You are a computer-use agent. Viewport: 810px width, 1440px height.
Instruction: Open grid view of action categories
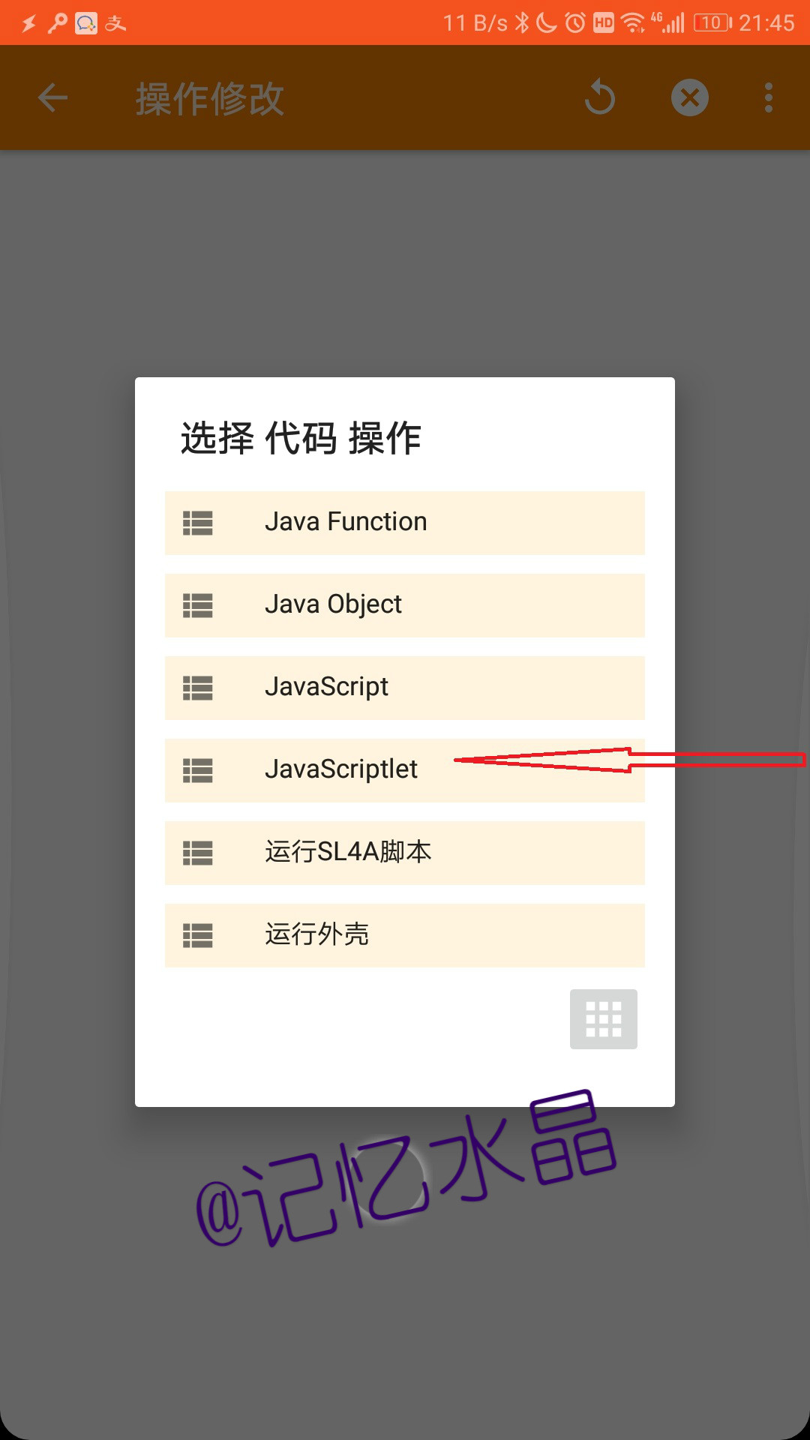click(x=604, y=1019)
